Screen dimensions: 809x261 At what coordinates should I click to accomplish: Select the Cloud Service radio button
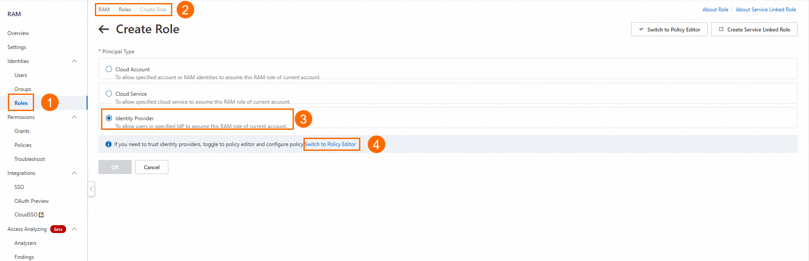109,94
